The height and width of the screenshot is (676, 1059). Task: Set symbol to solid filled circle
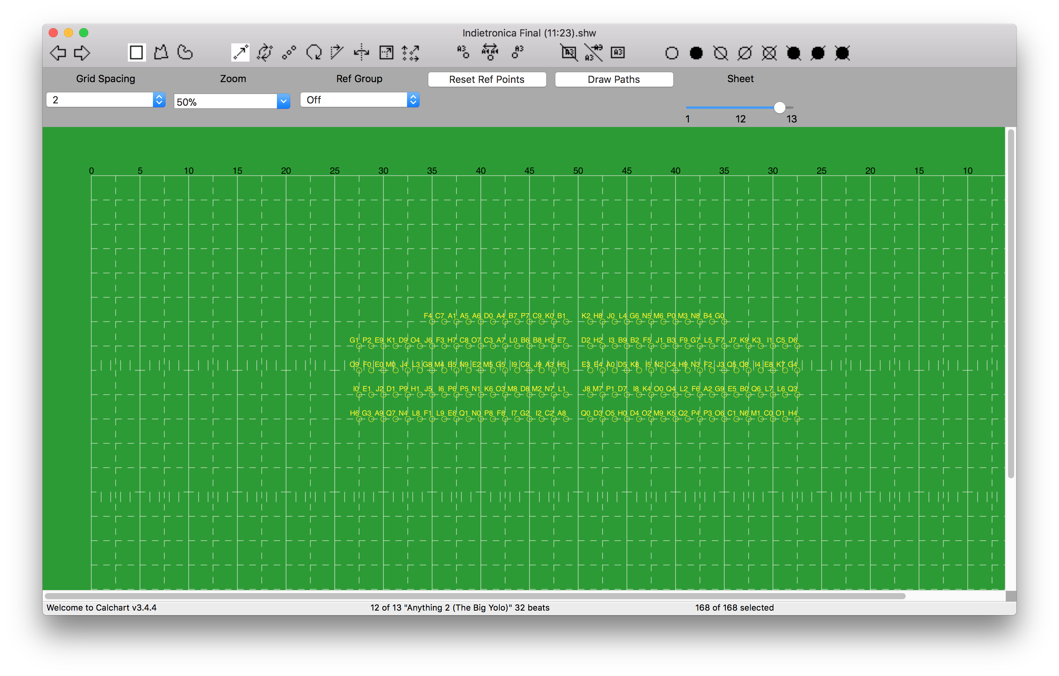coord(696,53)
